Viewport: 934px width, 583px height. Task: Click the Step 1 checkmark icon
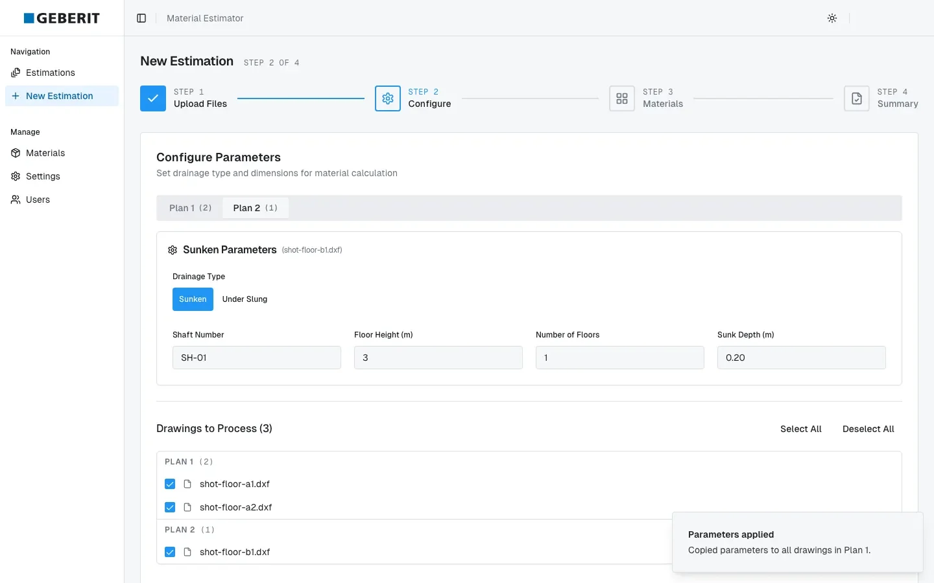153,98
